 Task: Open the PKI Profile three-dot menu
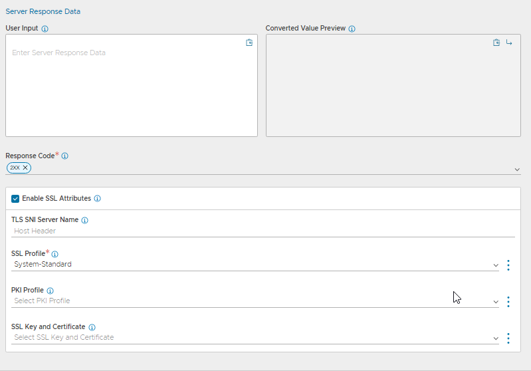click(508, 302)
